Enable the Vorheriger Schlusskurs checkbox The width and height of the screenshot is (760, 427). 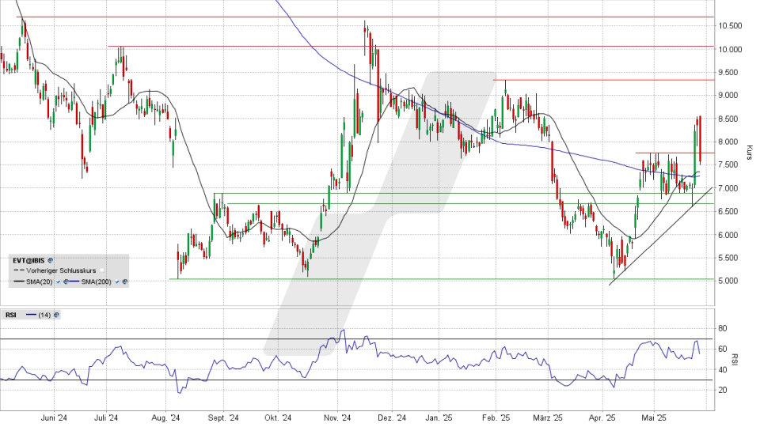click(x=102, y=270)
